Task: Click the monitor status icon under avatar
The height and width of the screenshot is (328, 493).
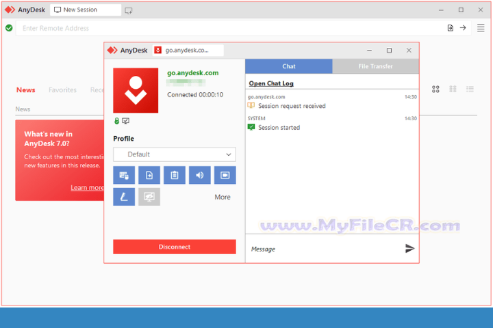Action: click(125, 121)
